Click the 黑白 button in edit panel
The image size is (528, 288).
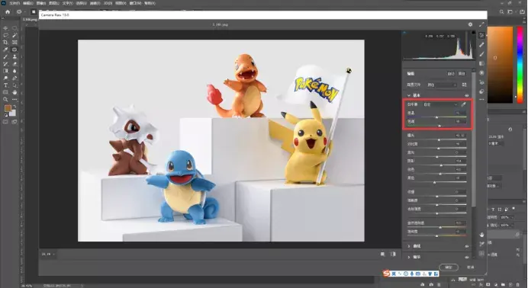pyautogui.click(x=462, y=74)
